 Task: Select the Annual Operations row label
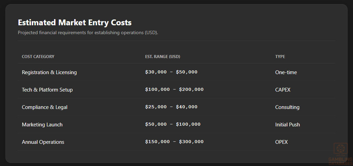coord(43,142)
